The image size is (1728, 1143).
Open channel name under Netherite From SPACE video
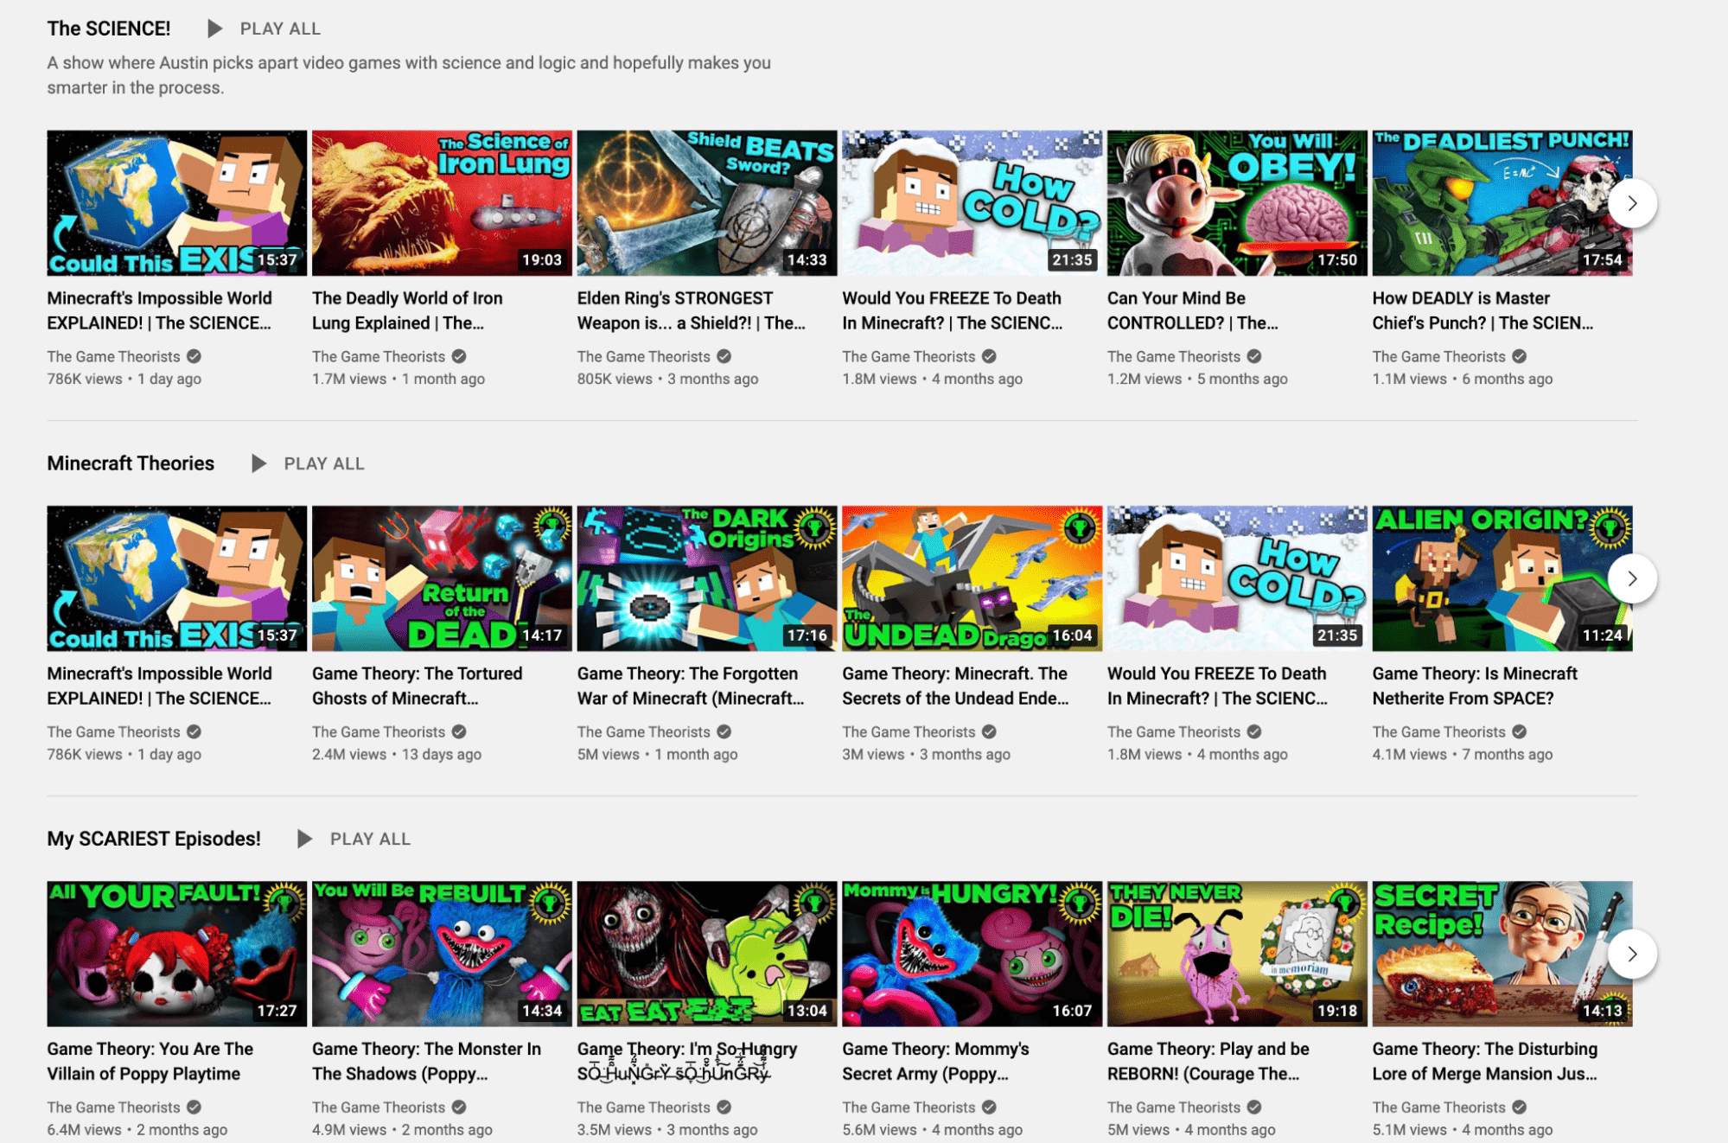1439,731
